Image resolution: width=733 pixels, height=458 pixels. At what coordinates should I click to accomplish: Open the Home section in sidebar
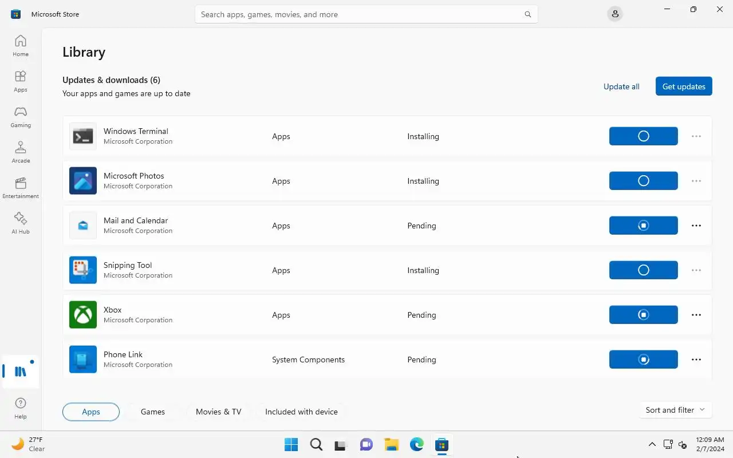point(21,46)
